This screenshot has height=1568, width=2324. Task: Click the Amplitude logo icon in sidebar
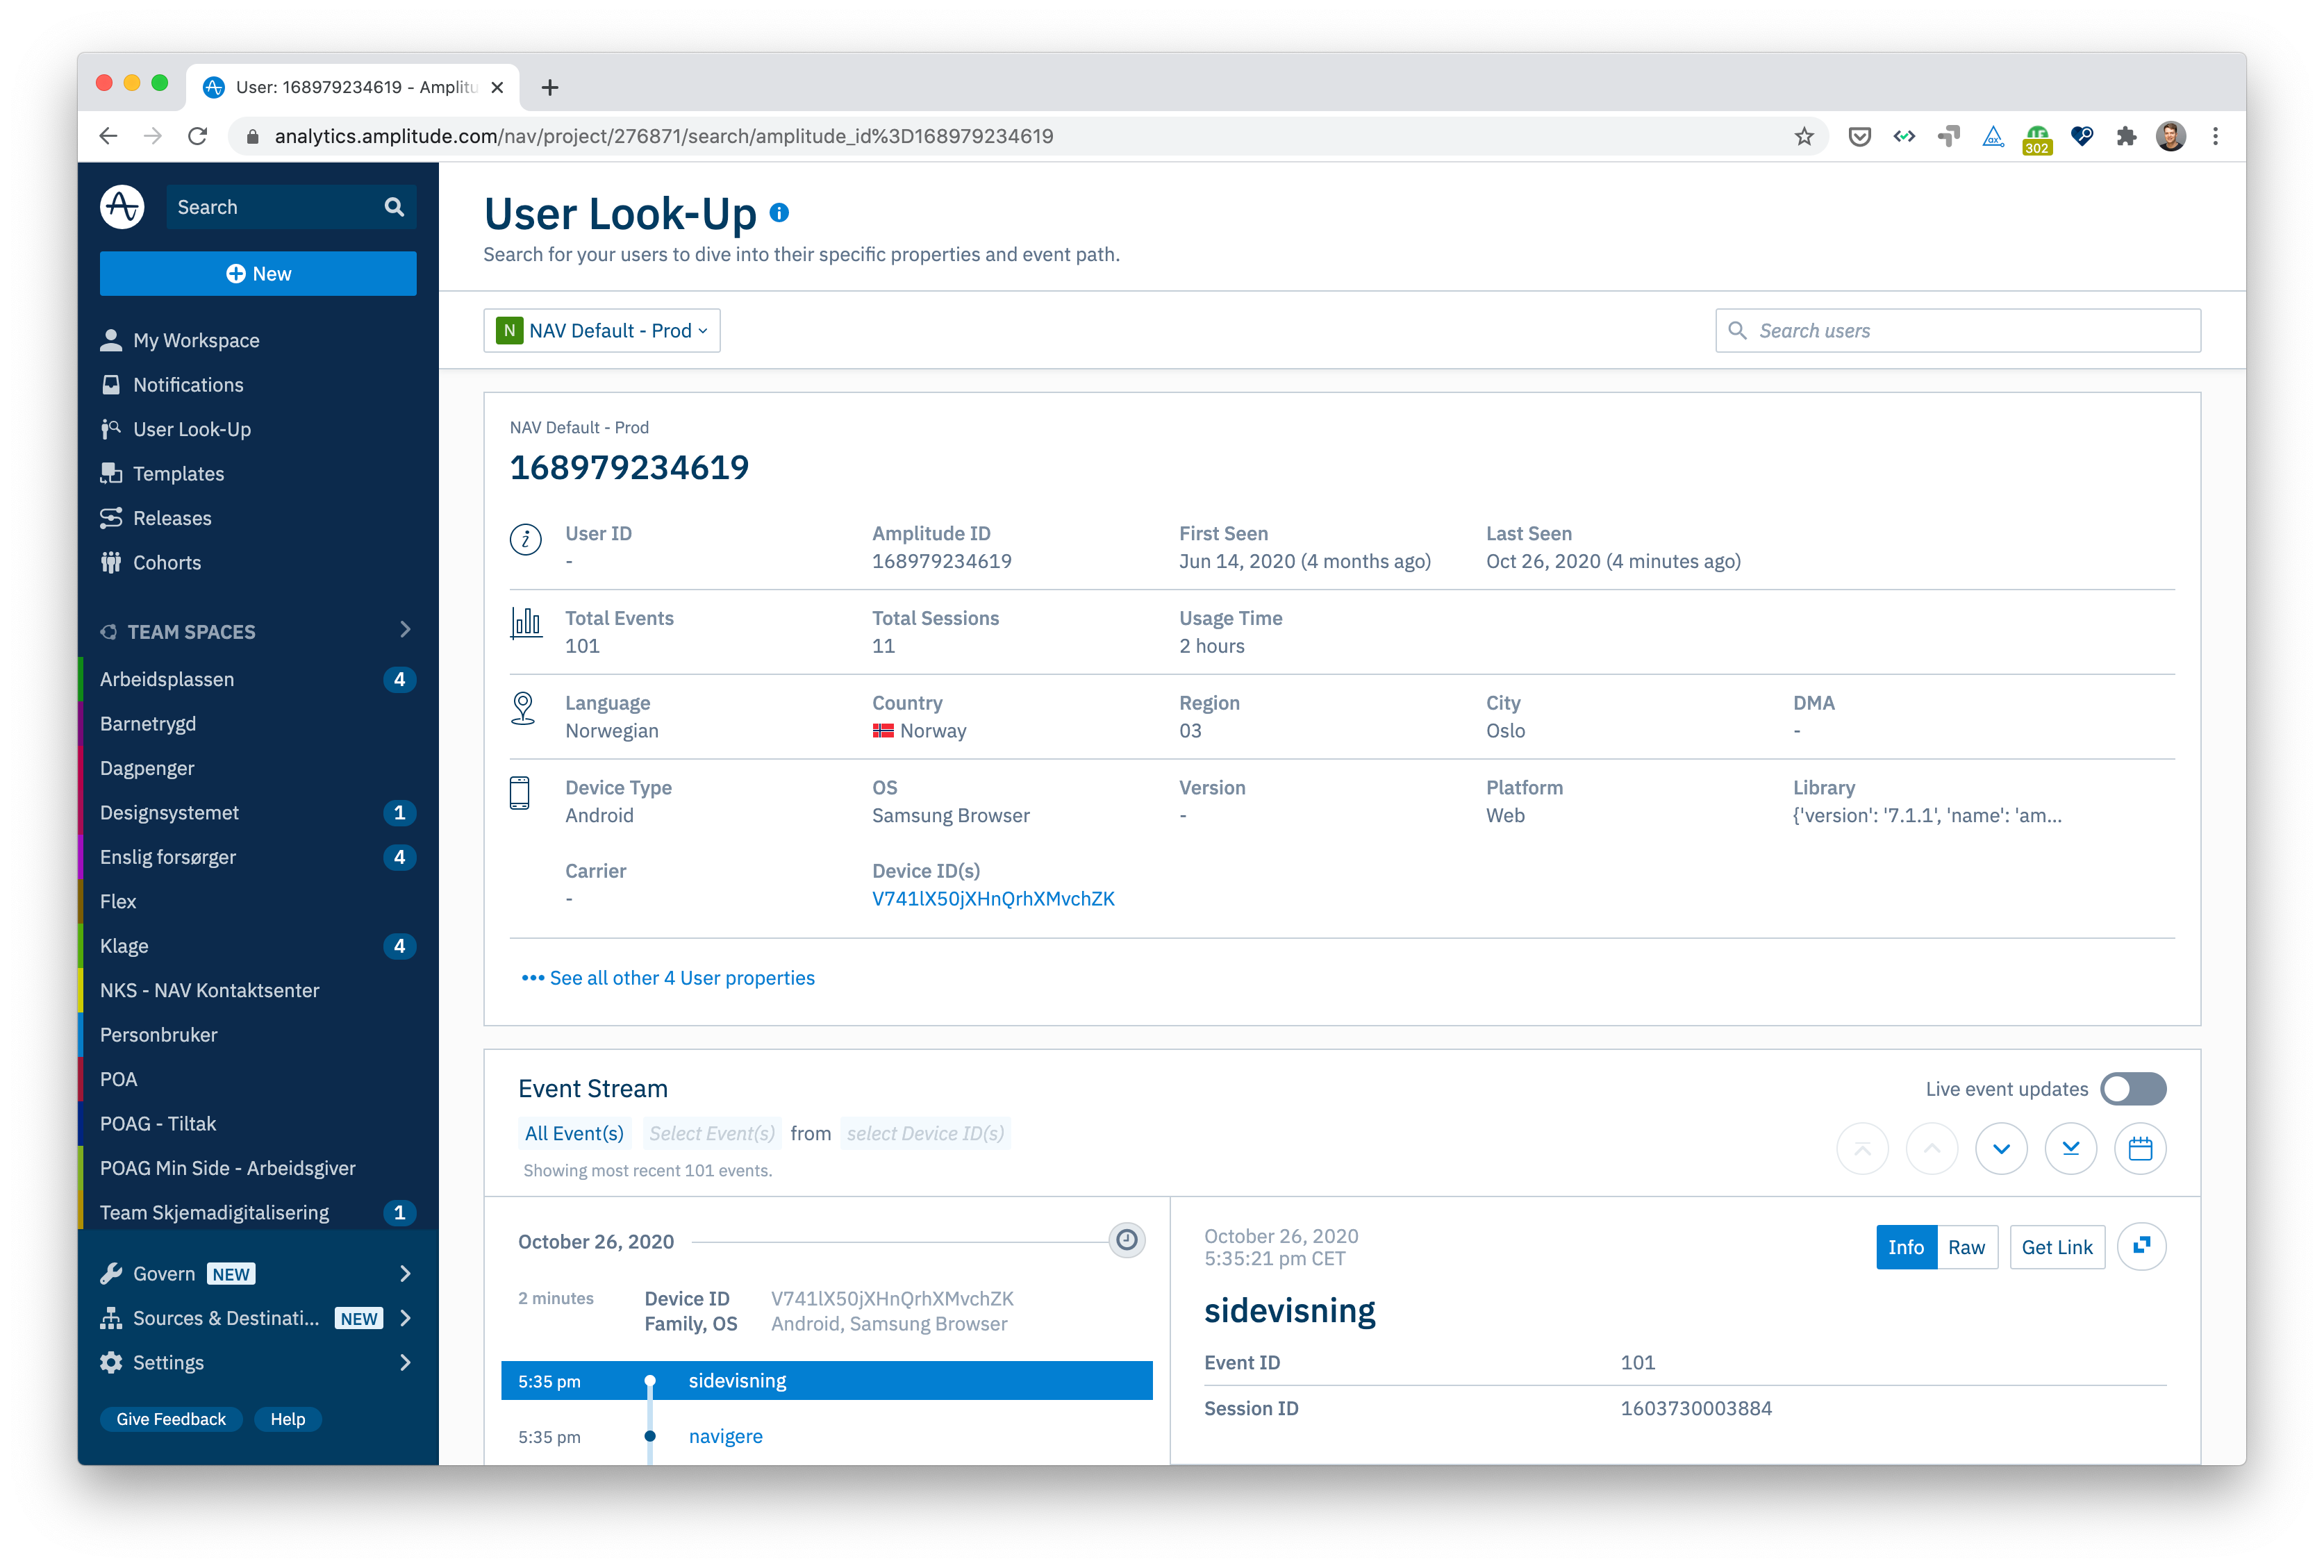tap(122, 207)
